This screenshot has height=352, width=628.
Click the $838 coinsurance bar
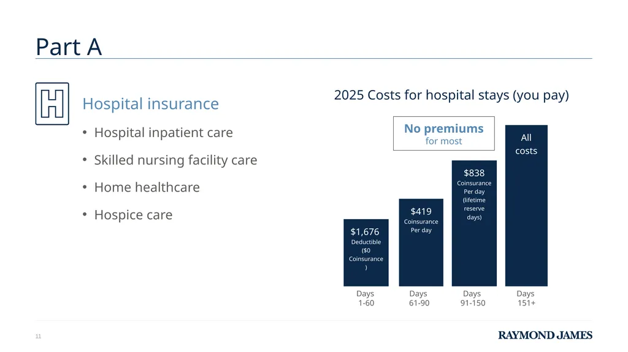click(x=474, y=223)
